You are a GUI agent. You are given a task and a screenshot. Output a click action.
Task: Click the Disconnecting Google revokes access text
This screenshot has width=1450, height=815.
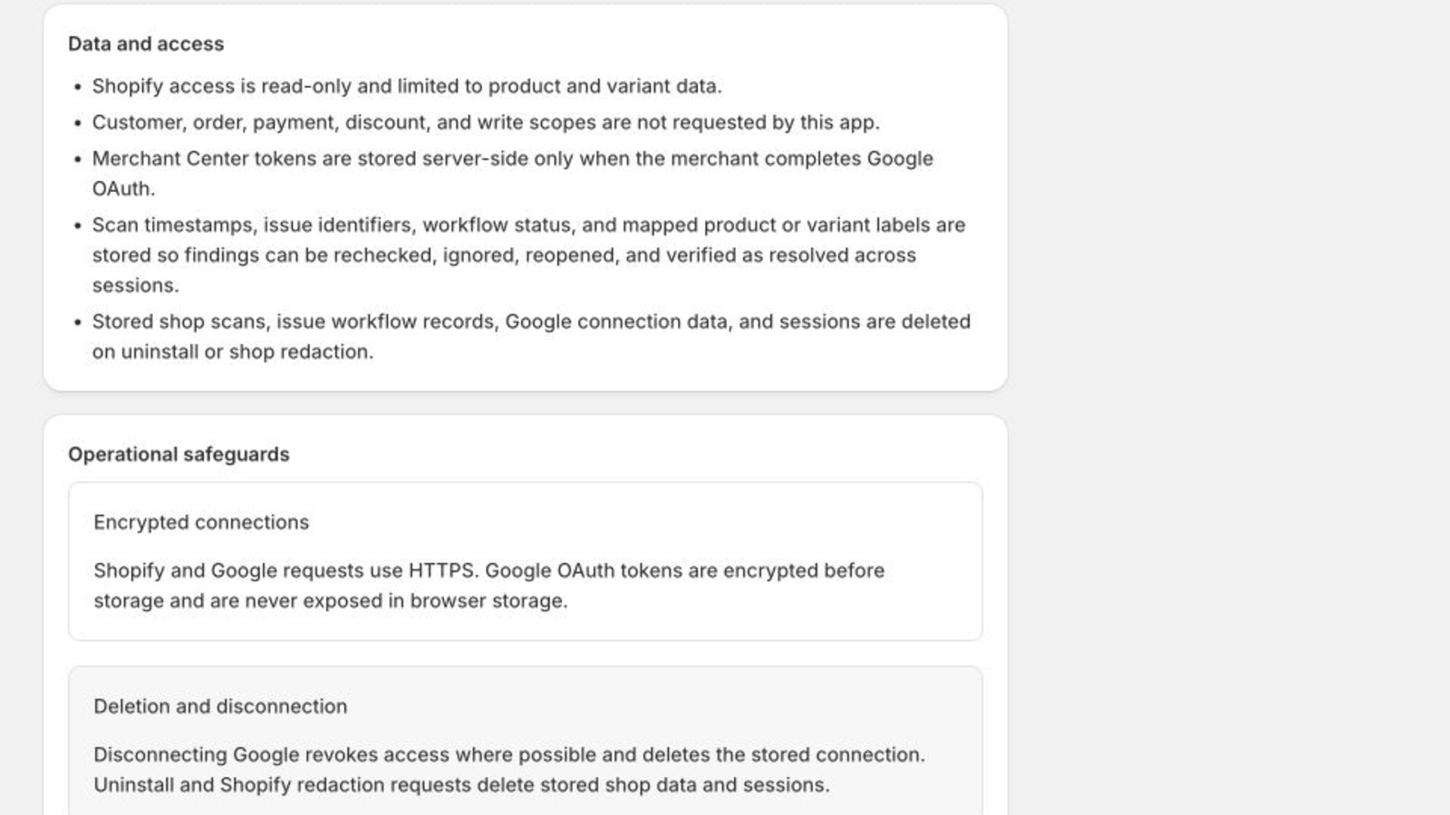click(x=509, y=754)
